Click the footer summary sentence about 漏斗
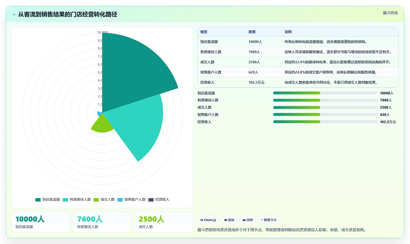410x244 pixels. click(x=282, y=230)
